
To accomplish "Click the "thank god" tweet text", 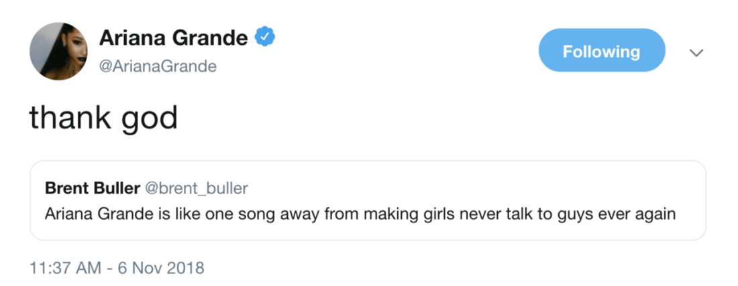I will [x=103, y=119].
